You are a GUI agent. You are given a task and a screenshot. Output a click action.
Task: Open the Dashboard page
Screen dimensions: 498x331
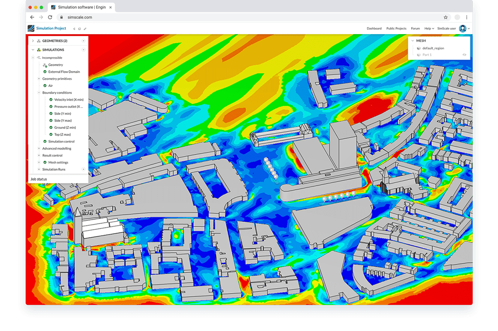click(x=375, y=29)
